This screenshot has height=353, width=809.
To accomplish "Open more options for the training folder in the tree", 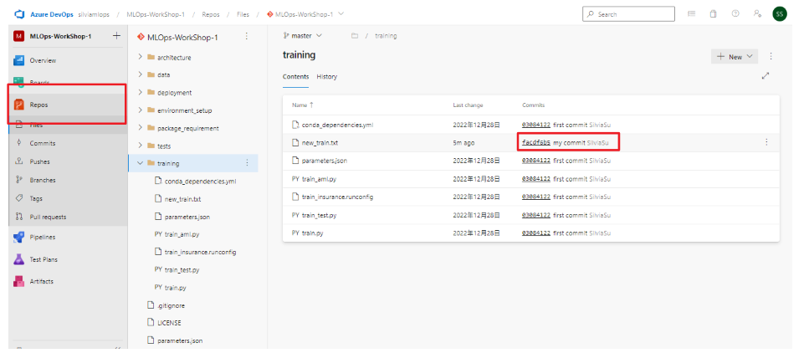I will click(247, 163).
